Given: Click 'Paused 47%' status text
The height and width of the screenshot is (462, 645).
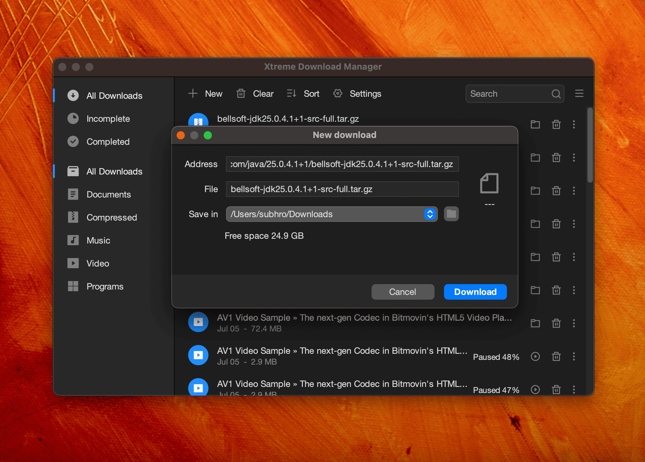Looking at the screenshot, I should tap(496, 390).
